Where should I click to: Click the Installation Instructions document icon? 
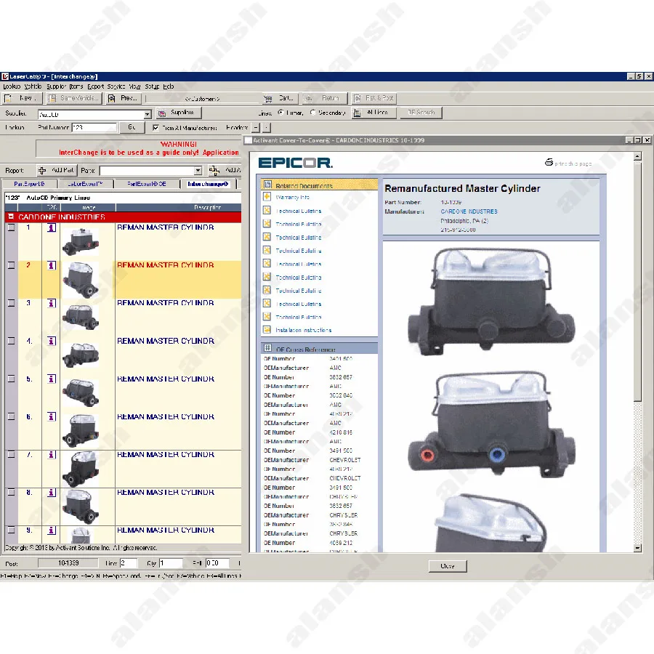pyautogui.click(x=267, y=330)
